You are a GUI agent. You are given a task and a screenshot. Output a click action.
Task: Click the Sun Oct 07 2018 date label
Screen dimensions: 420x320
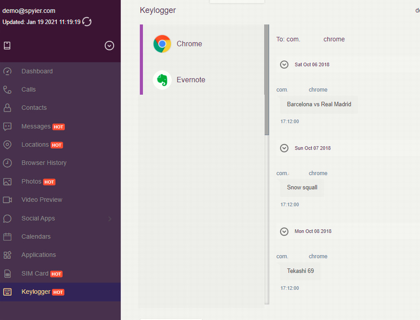312,148
